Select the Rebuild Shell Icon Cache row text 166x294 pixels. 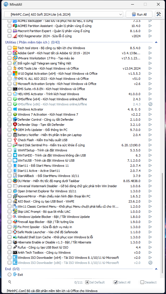[x=55, y=237]
